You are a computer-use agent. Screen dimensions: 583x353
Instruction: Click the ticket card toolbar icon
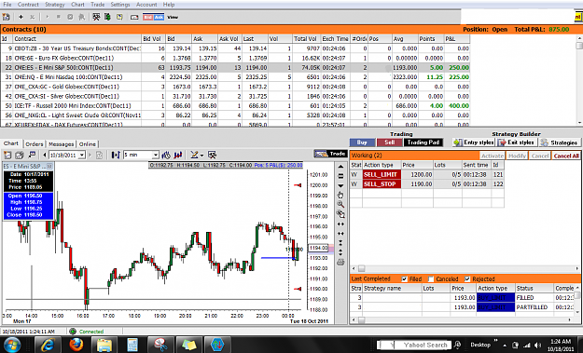pyautogui.click(x=134, y=17)
